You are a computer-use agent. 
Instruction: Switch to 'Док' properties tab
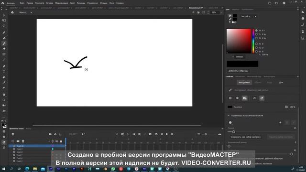click(x=281, y=83)
